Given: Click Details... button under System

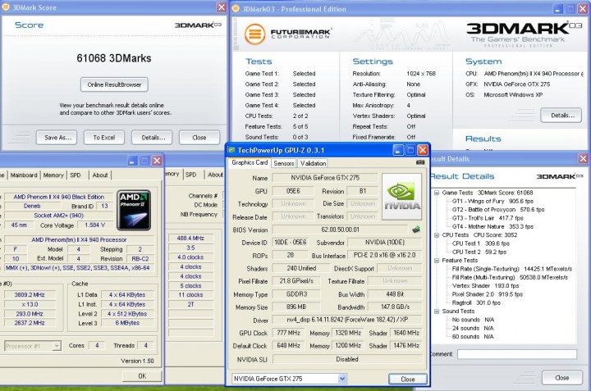Looking at the screenshot, I should 561,115.
